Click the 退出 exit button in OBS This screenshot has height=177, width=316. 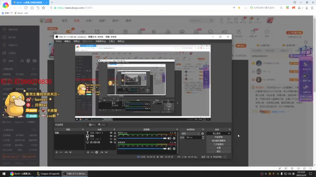point(219,151)
